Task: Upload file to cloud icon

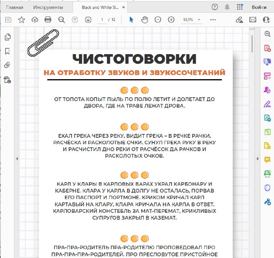Action: [x=35, y=20]
